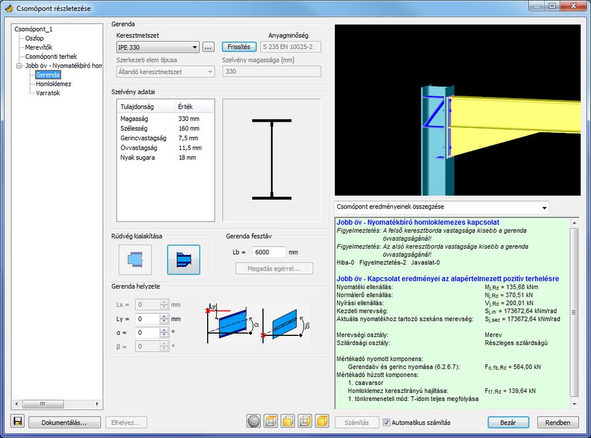Select Csomóponti terhek in the tree
The height and width of the screenshot is (438, 591).
pyautogui.click(x=51, y=57)
